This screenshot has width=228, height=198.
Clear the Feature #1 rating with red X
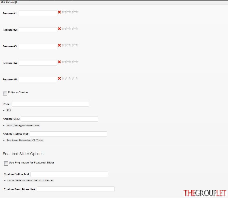pos(59,12)
